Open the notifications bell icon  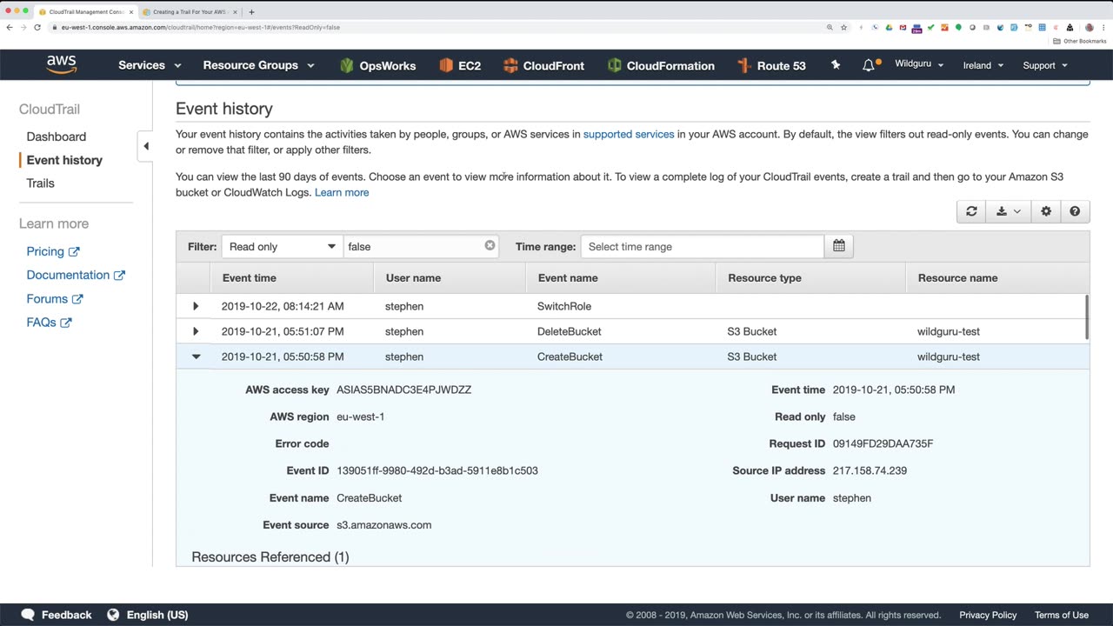[x=869, y=65]
